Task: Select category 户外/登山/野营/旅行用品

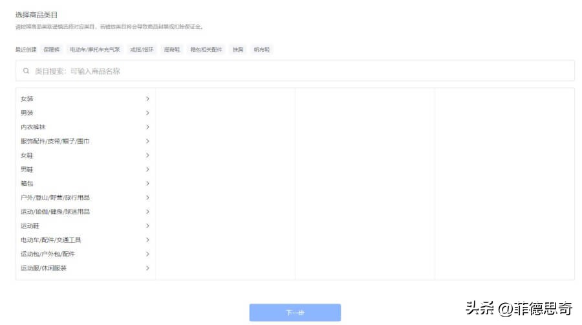Action: click(85, 197)
